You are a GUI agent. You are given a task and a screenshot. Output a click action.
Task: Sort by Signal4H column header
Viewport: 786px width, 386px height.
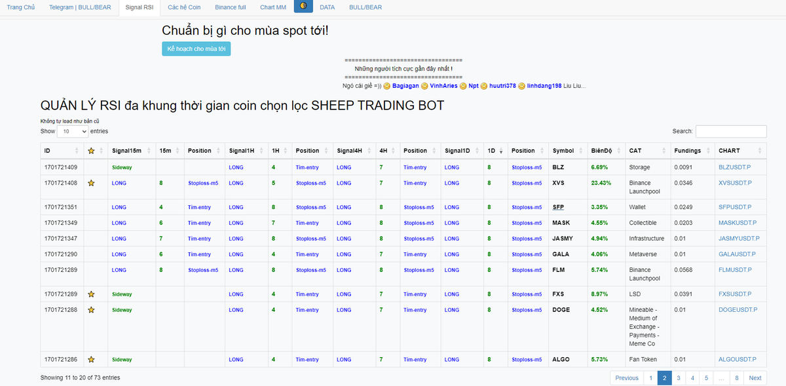(x=354, y=151)
